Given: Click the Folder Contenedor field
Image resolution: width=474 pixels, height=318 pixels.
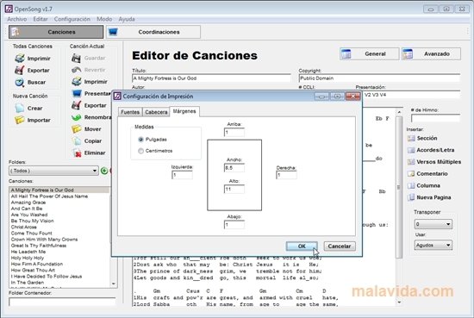Looking at the screenshot, I should (x=62, y=302).
